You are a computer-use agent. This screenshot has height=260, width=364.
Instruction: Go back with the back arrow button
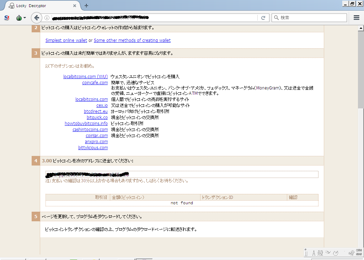37,18
